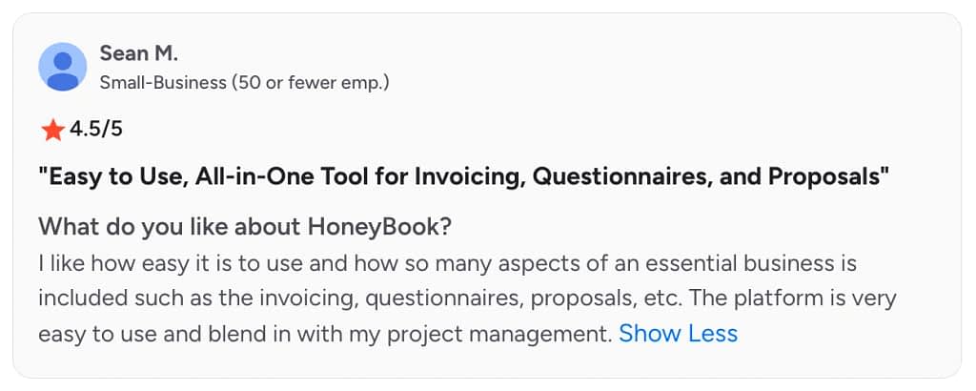Screen dimensions: 976x391
Task: Open the reviewer name Sean M.
Action: click(x=139, y=53)
